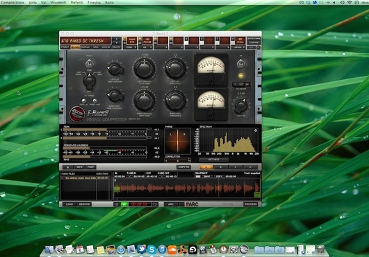Image resolution: width=369 pixels, height=257 pixels.
Task: Toggle the ARC switch beside the ARC button
Action: (181, 204)
